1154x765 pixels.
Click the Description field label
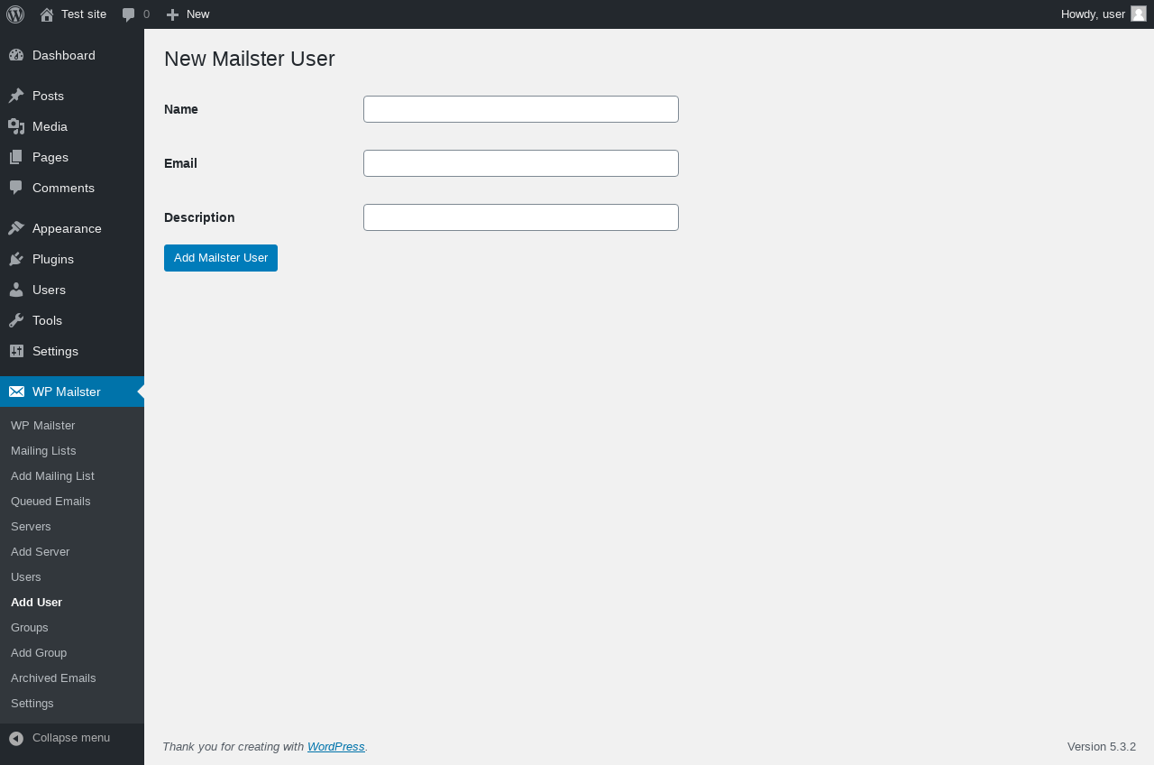tap(199, 217)
